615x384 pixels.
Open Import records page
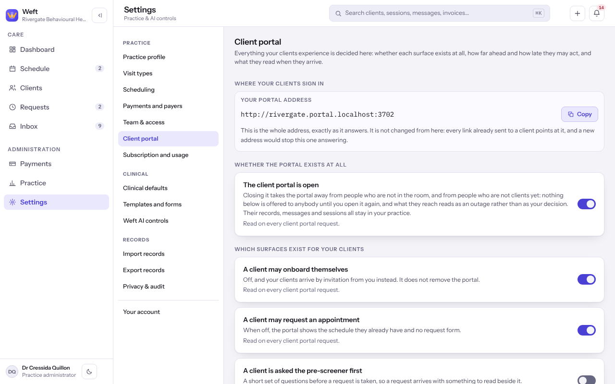(168, 254)
